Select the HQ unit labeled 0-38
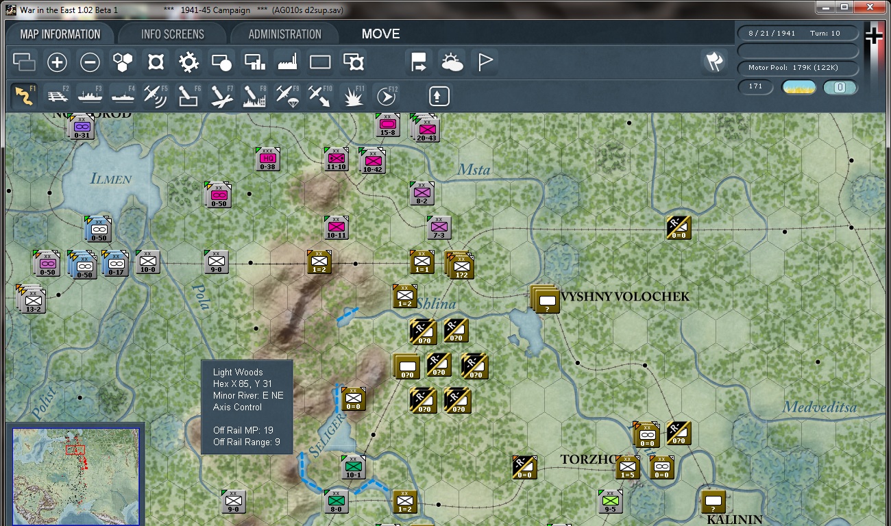Viewport: 891px width, 526px height. pyautogui.click(x=267, y=159)
